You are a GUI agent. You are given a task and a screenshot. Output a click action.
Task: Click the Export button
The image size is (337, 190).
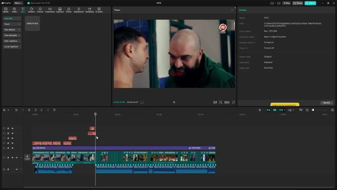(x=310, y=3)
